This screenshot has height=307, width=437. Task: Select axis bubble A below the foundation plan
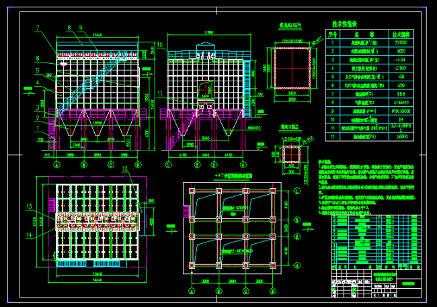[192, 292]
